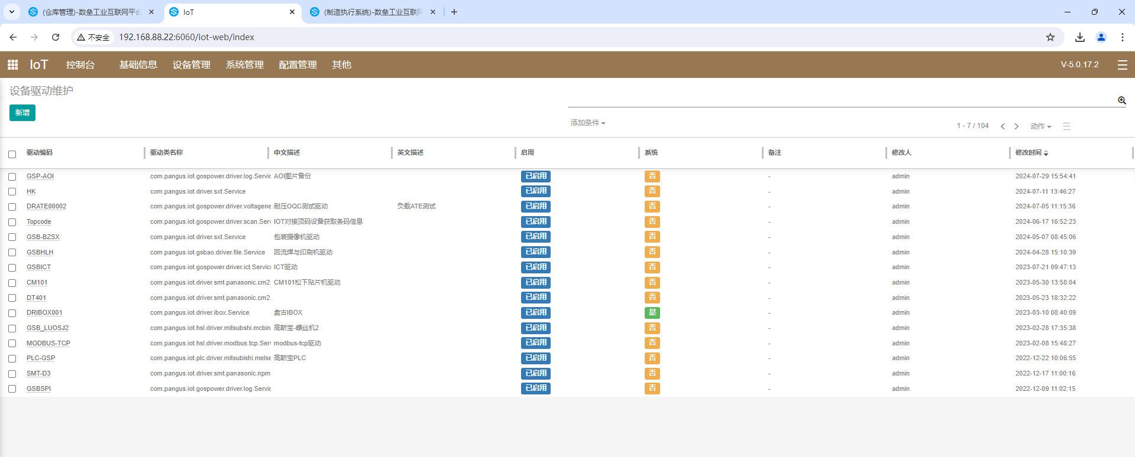Click the 启用 column header
This screenshot has height=457, width=1135.
click(528, 152)
